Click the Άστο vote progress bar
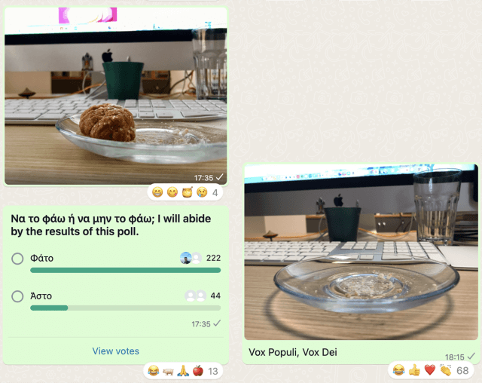The height and width of the screenshot is (383, 482). (126, 308)
